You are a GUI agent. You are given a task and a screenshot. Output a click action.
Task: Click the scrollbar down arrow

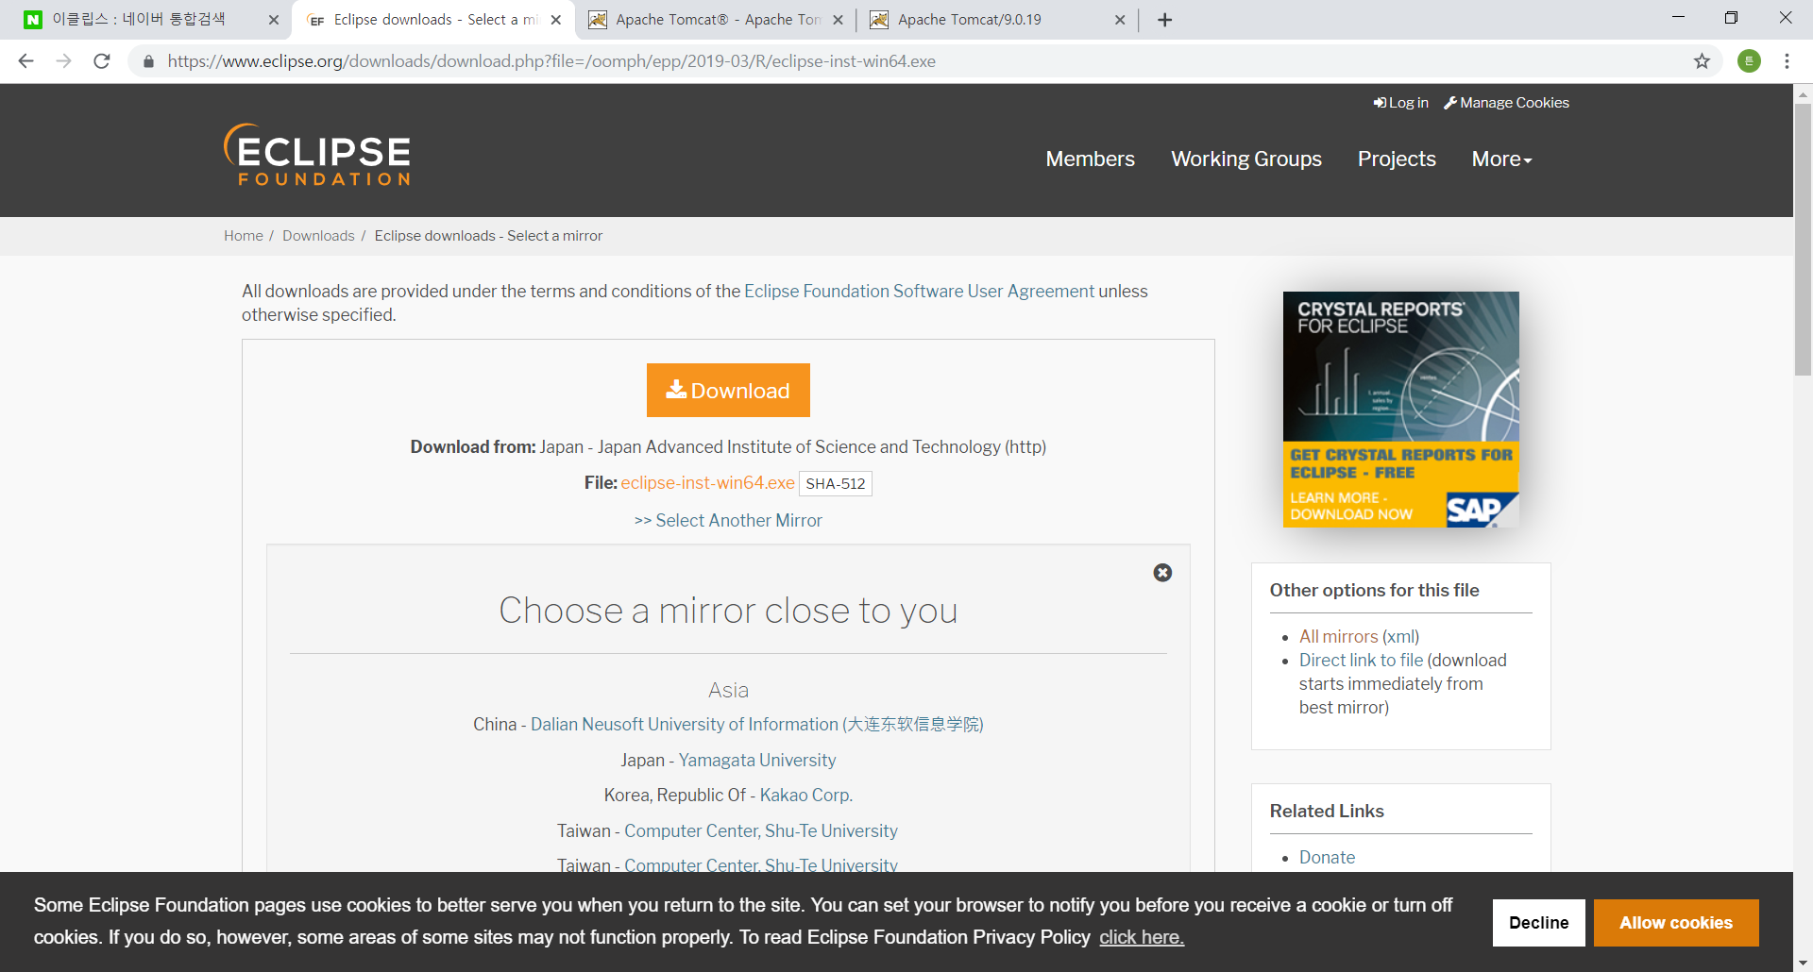coord(1803,963)
